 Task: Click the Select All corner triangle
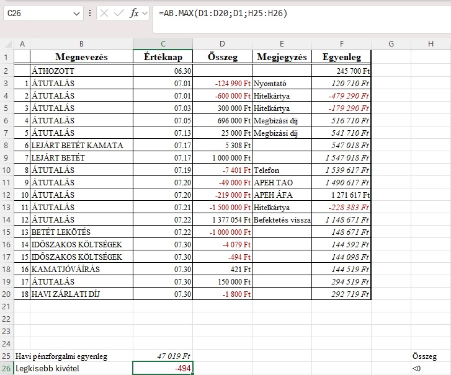coord(7,43)
